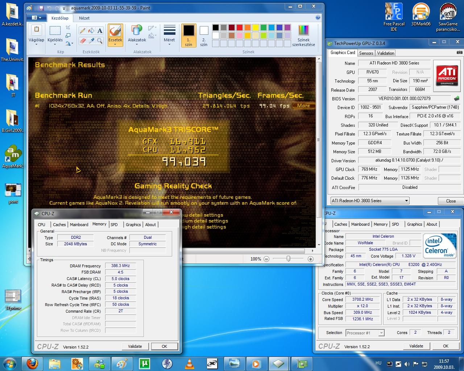Screen dimensions: 464x371
Task: Open Windows Explorer from taskbar
Action: pos(55,363)
